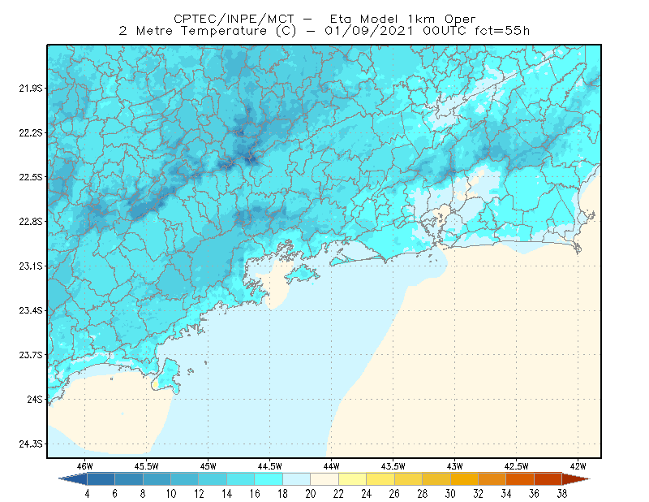Image resolution: width=649 pixels, height=502 pixels.
Task: Select the '43W' longitude label
Action: click(x=455, y=466)
